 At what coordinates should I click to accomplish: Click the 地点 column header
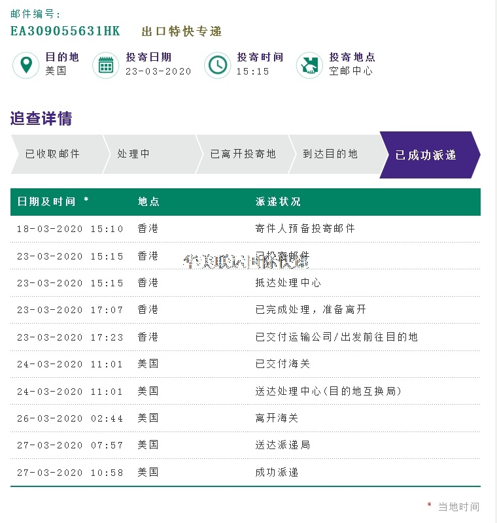148,201
